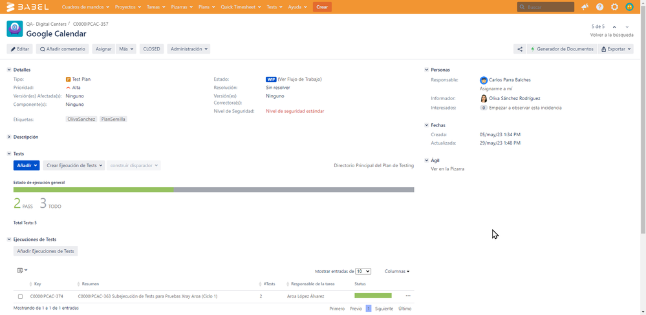Screen dimensions: 646x315
Task: Open the help question mark icon
Action: pyautogui.click(x=600, y=7)
